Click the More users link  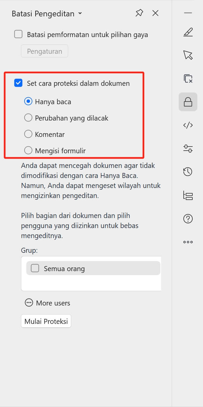pos(48,303)
